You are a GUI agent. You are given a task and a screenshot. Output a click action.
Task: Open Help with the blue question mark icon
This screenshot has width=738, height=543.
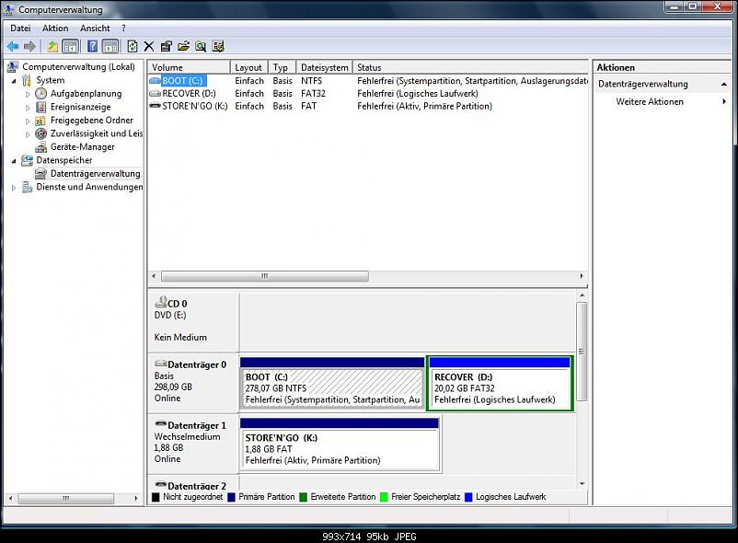93,46
